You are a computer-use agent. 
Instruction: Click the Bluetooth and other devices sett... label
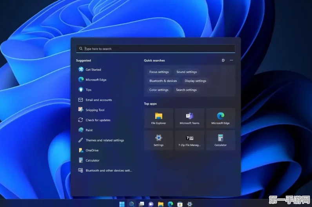point(109,171)
